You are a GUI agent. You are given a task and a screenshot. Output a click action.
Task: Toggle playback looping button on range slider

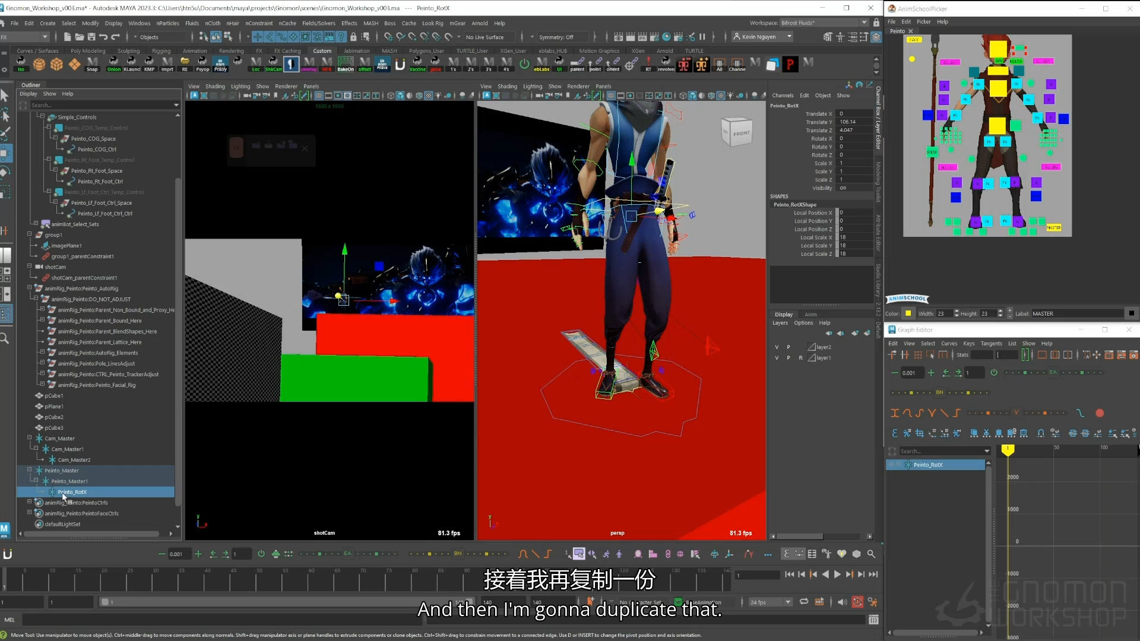[804, 602]
